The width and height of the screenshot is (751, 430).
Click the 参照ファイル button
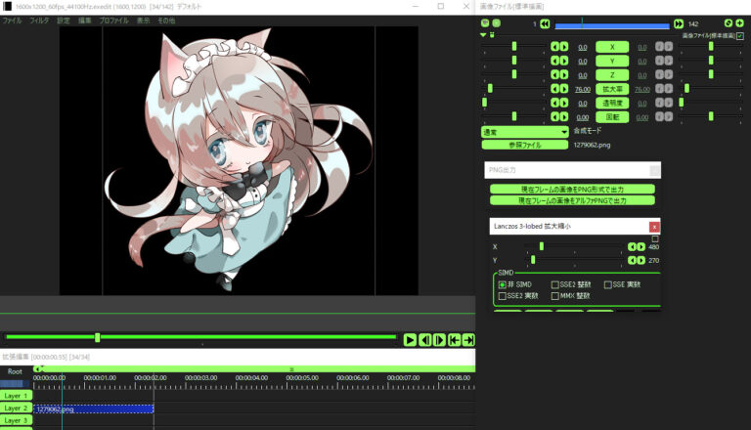(525, 145)
